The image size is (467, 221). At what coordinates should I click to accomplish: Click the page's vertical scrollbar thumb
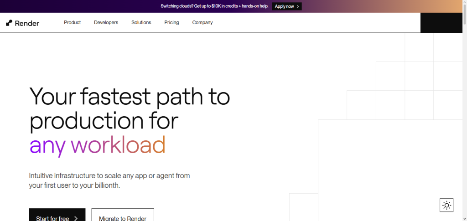pyautogui.click(x=465, y=14)
